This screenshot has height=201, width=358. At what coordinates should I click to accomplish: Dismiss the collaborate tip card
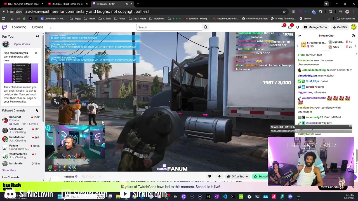[x=36, y=53]
